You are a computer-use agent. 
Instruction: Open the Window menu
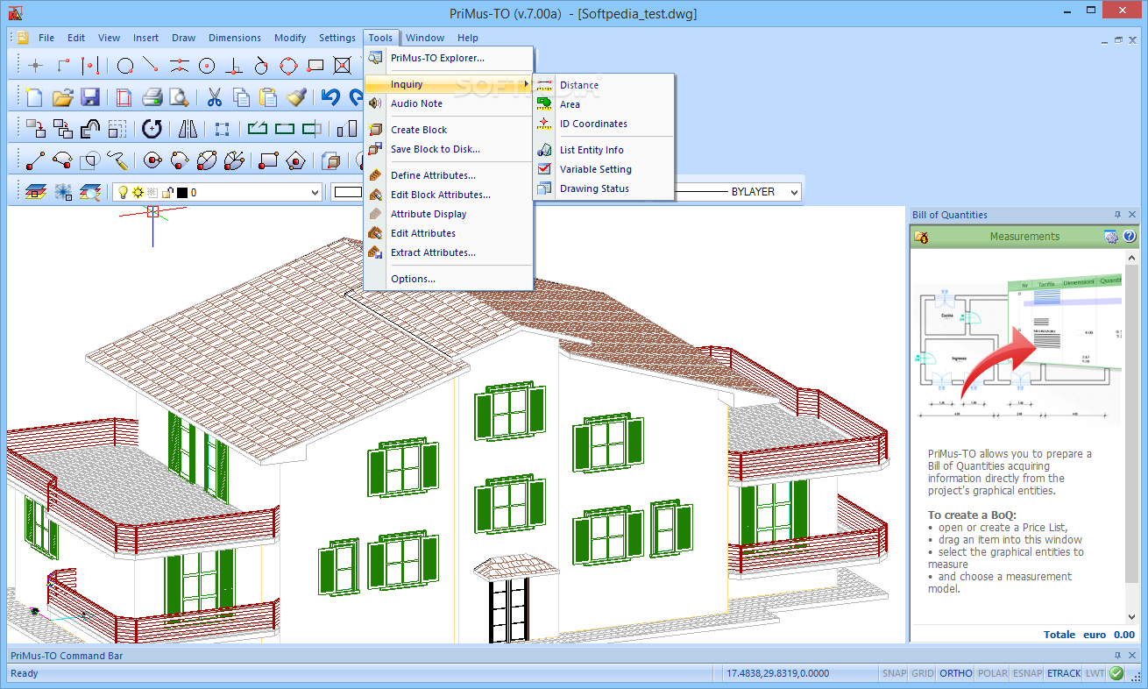pos(425,38)
